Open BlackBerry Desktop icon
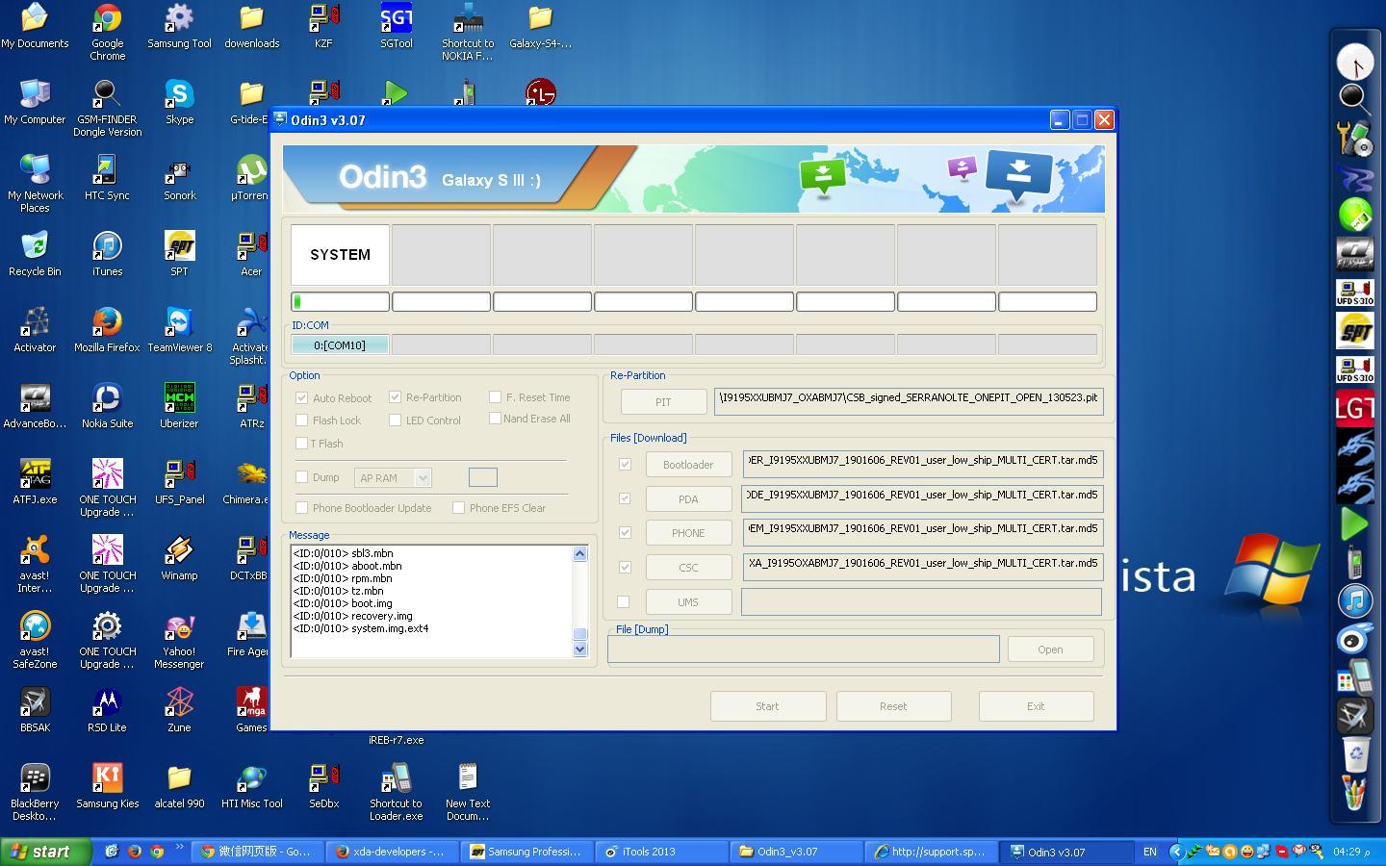 (35, 792)
